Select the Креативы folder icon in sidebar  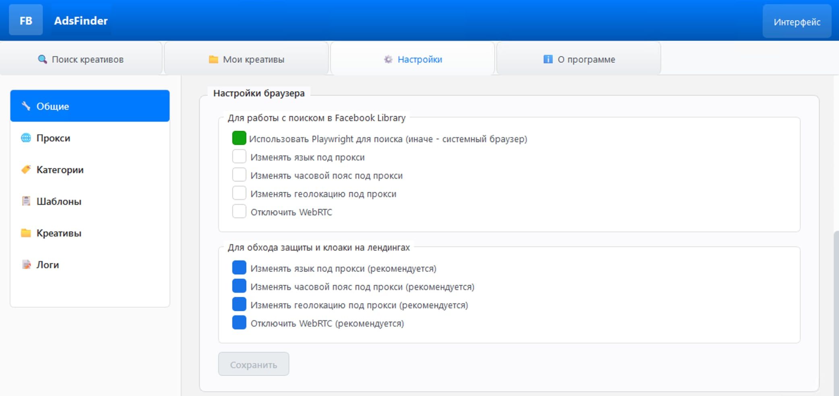(26, 233)
